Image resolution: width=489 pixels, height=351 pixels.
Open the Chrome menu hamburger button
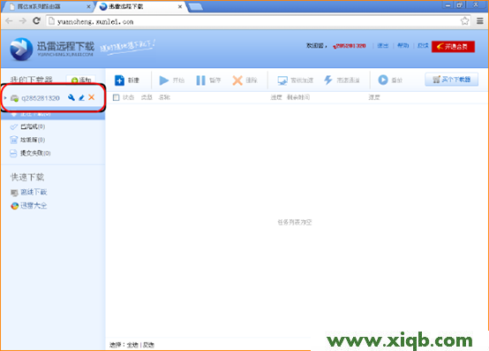click(480, 21)
